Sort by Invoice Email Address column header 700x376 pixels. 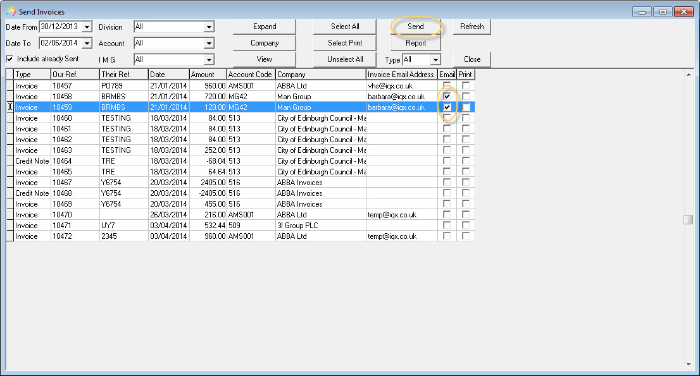(x=402, y=75)
